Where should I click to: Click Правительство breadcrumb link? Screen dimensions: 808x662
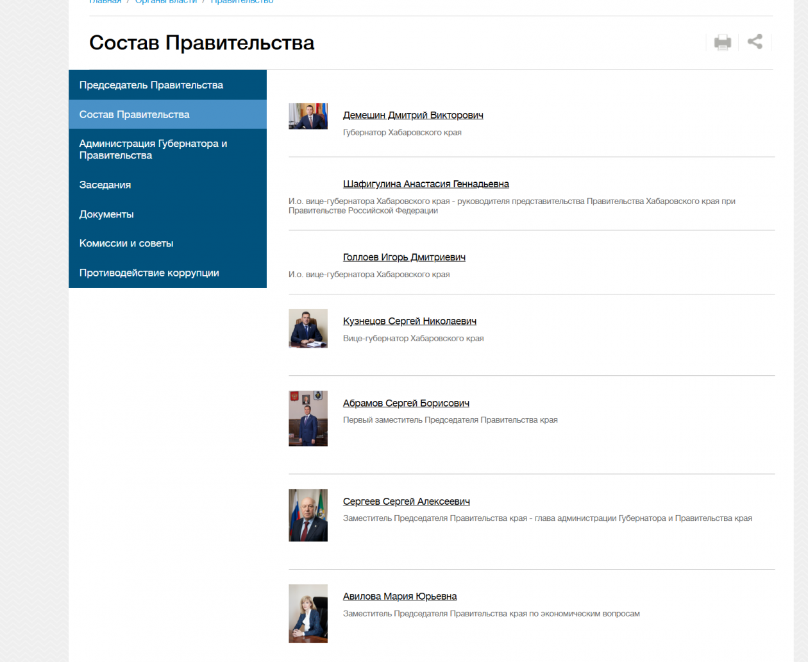(x=242, y=2)
